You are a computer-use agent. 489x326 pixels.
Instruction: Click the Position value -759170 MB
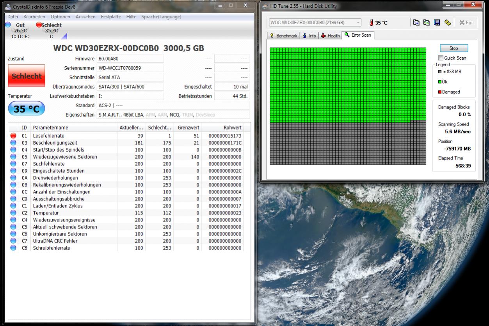tap(457, 149)
